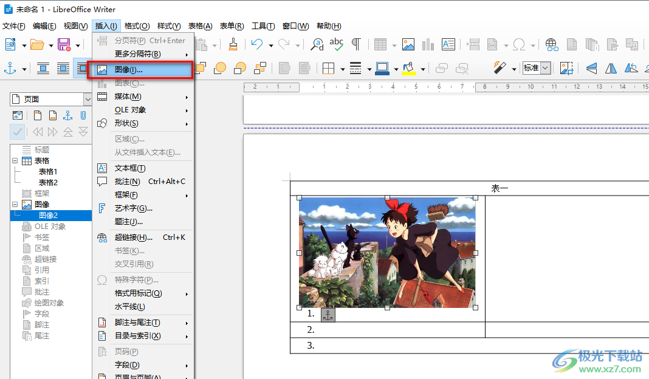Open the 工具(T) menu
Viewport: 649px width, 379px height.
click(x=263, y=26)
